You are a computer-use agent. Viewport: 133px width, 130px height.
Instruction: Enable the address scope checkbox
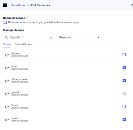[x=124, y=55]
